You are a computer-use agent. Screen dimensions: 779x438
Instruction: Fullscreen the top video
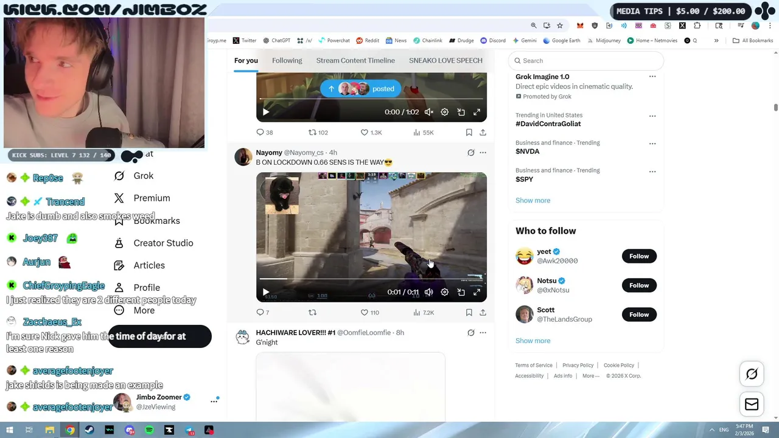pyautogui.click(x=477, y=112)
